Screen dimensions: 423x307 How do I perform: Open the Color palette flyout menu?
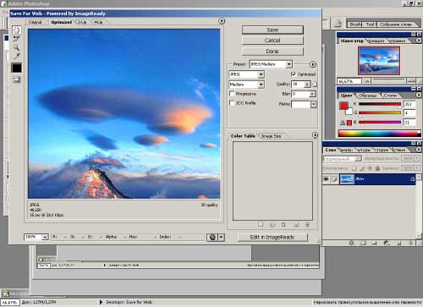click(x=419, y=96)
